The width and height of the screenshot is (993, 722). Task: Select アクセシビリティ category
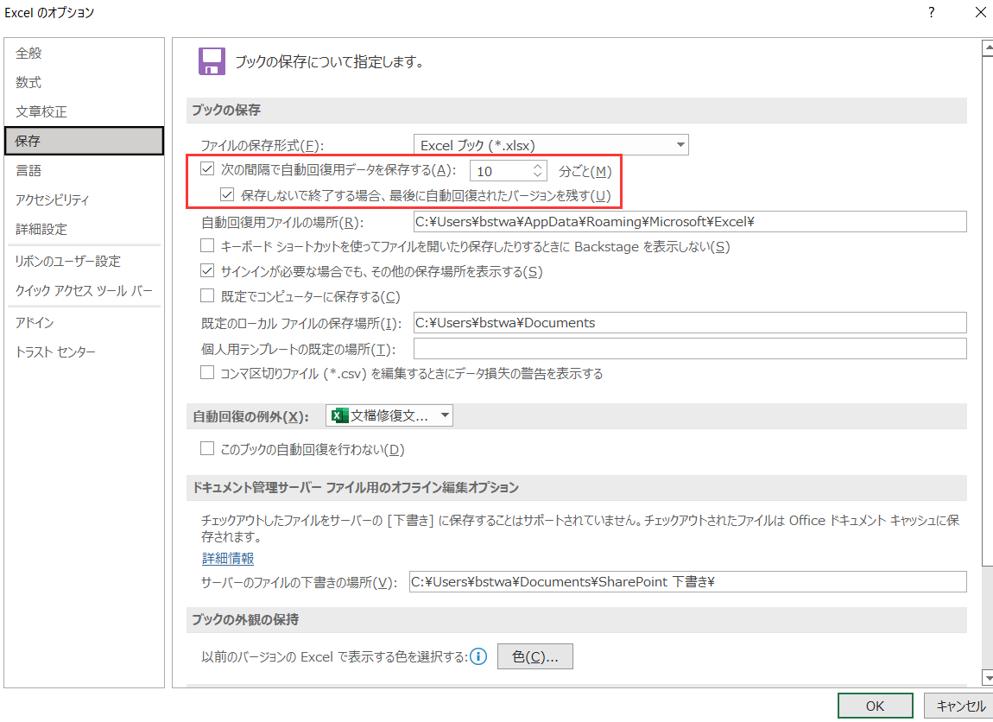coord(84,199)
